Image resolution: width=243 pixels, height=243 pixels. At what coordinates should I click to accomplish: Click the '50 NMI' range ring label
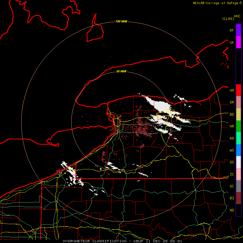(121, 71)
